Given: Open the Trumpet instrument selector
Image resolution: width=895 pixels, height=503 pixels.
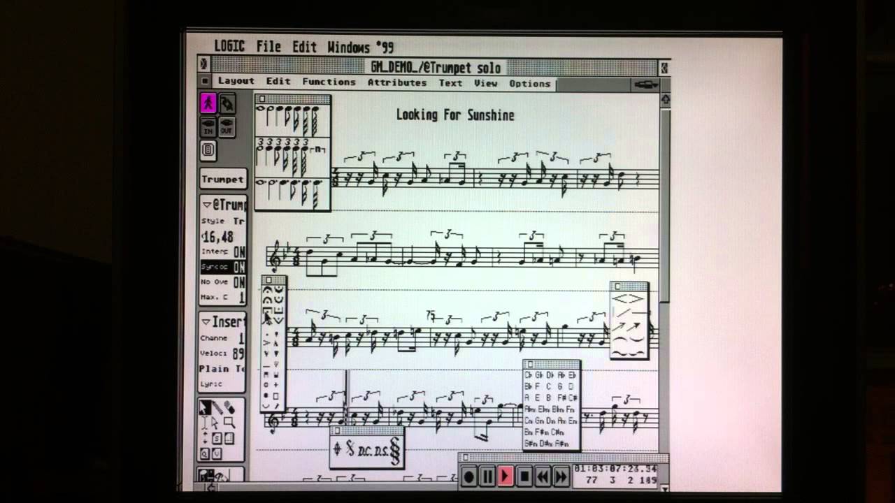Looking at the screenshot, I should pos(222,179).
